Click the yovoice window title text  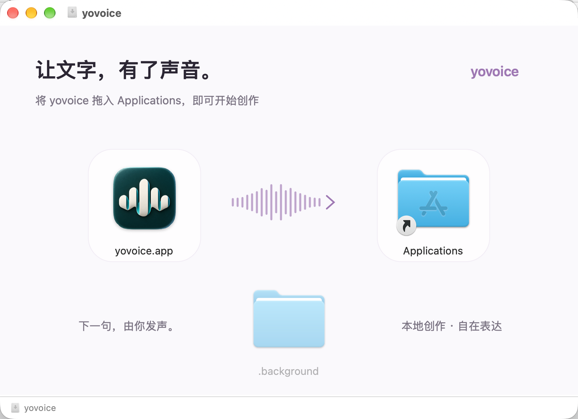[102, 13]
